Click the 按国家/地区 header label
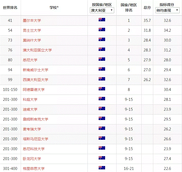 click(102, 5)
